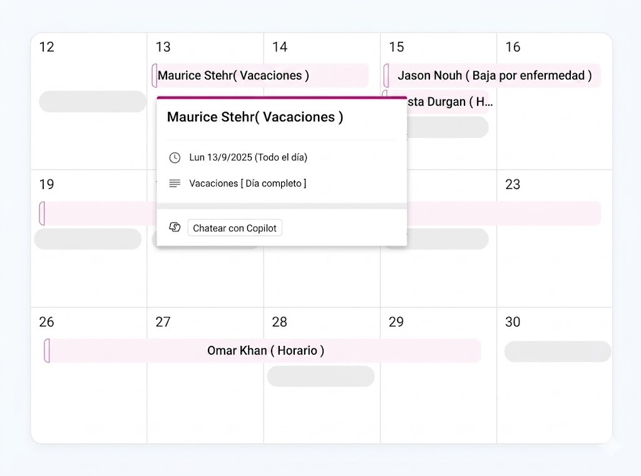Open the Omar Khan ( Horario ) event
The height and width of the screenshot is (476, 641).
coord(265,351)
